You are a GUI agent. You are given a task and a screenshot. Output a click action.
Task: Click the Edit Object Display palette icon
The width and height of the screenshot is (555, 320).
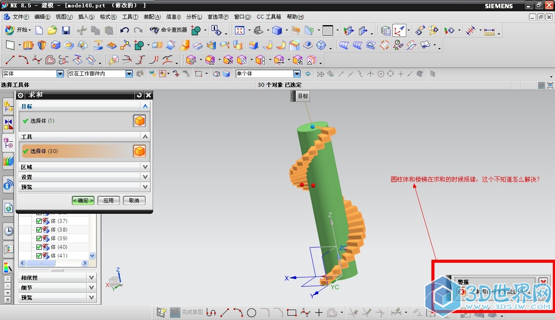433,30
